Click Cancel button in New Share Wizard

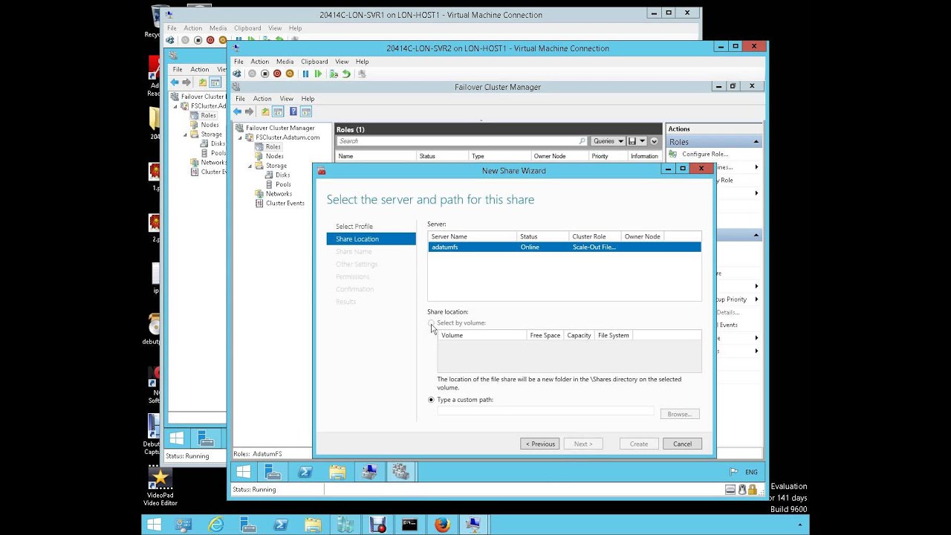point(682,444)
